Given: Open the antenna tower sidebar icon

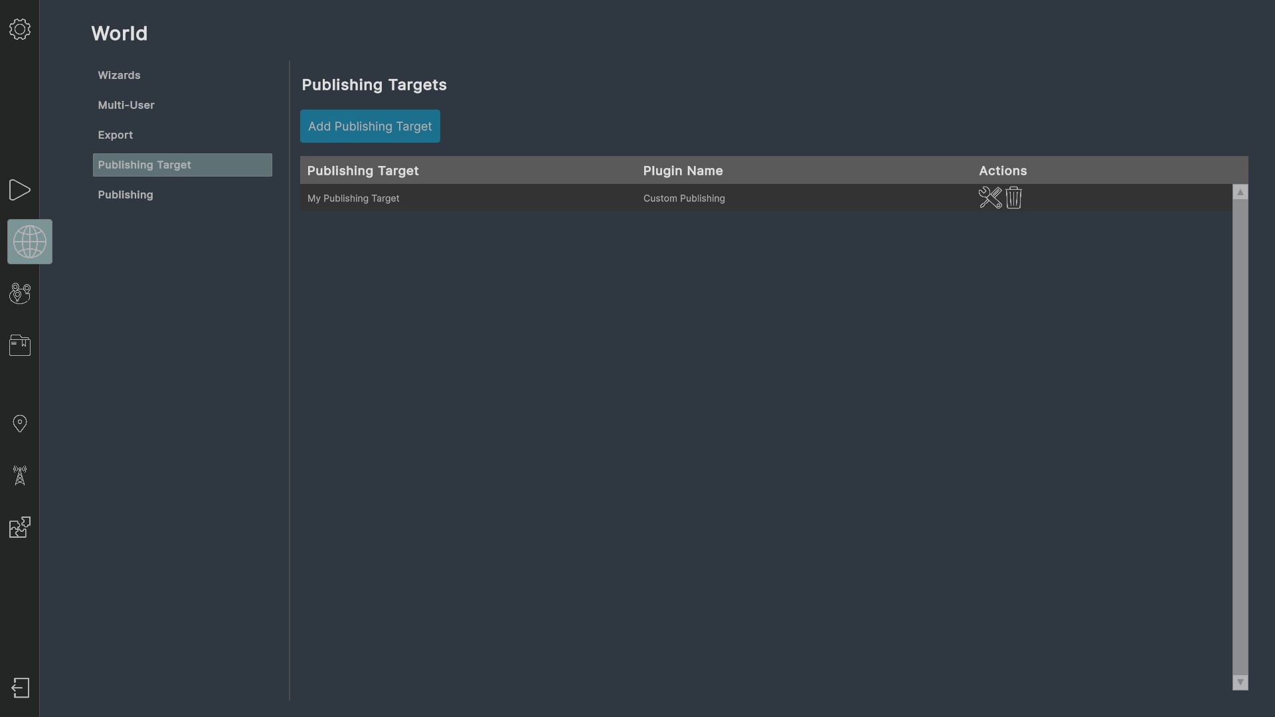Looking at the screenshot, I should click(20, 475).
